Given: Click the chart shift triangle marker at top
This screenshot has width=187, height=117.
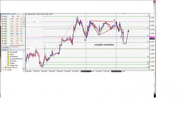Looking at the screenshot, I should pyautogui.click(x=124, y=13).
